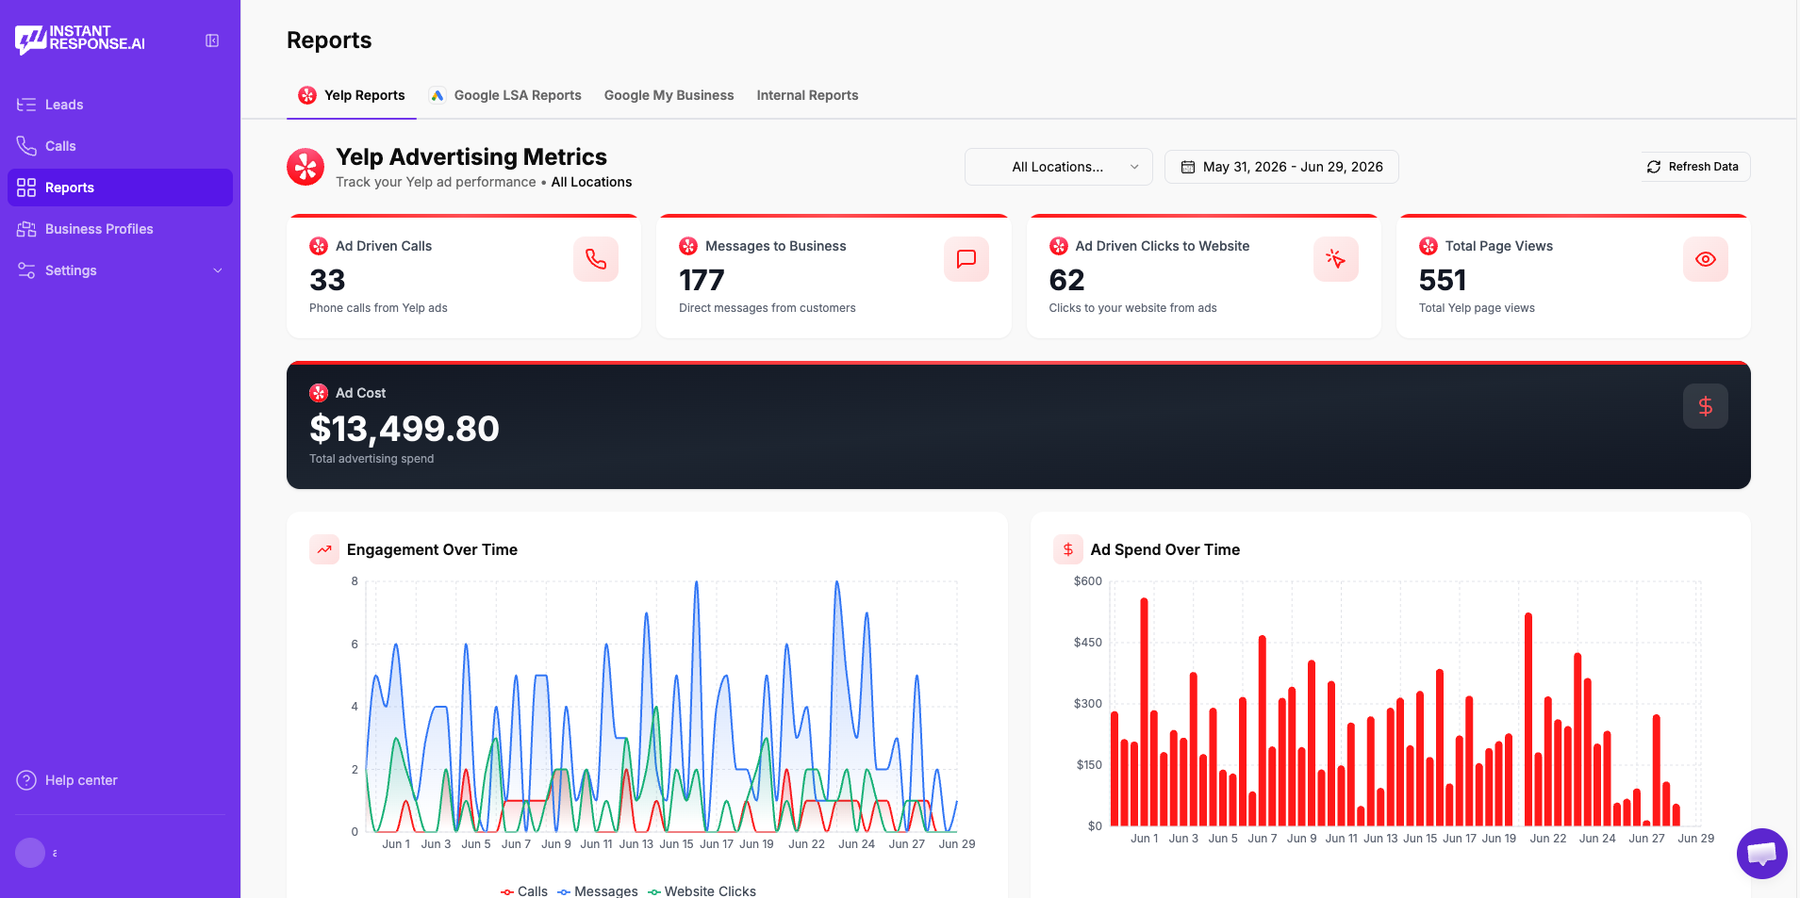Click the large Yelp logo by heading
Viewport: 1800px width, 898px height.
tap(306, 167)
